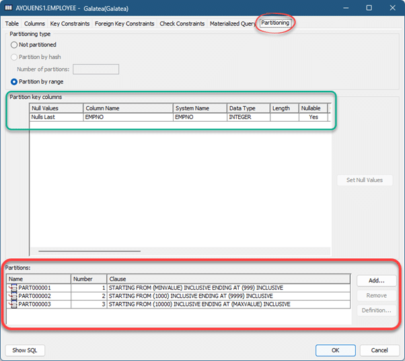Switch to the Columns tab

click(x=34, y=24)
